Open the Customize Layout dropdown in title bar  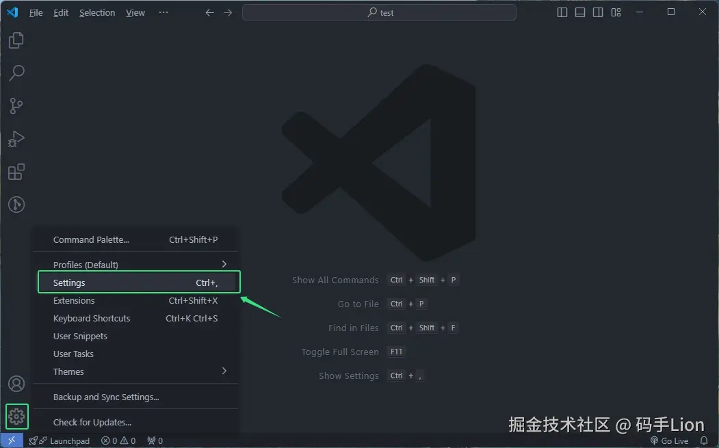click(616, 12)
